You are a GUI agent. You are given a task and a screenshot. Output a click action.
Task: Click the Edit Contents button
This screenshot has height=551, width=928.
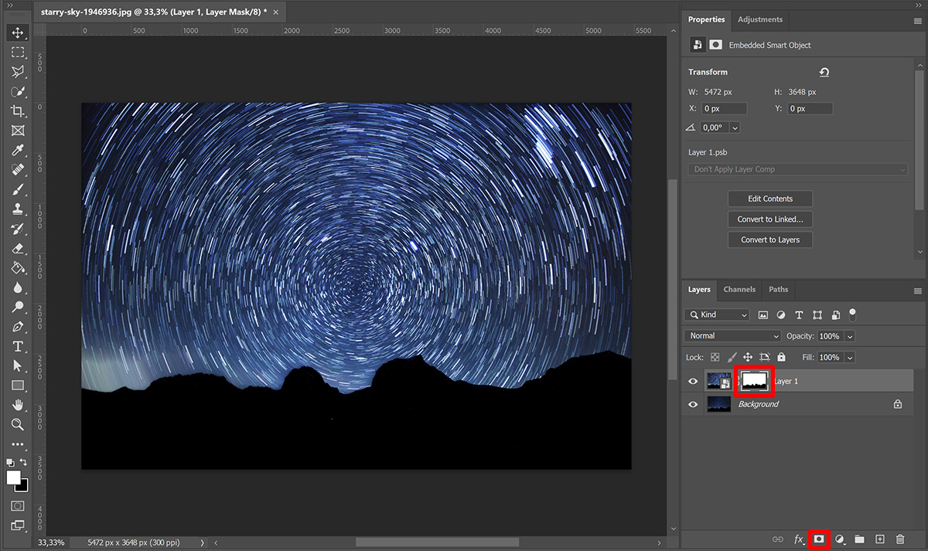pyautogui.click(x=769, y=198)
